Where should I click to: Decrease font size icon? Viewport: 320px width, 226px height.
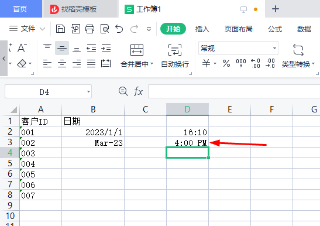[22, 48]
